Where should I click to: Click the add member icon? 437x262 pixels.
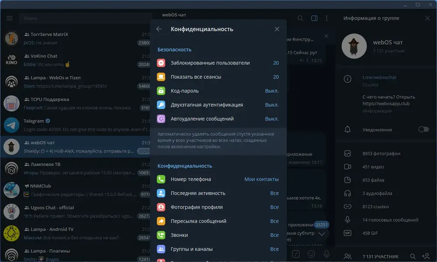click(426, 256)
